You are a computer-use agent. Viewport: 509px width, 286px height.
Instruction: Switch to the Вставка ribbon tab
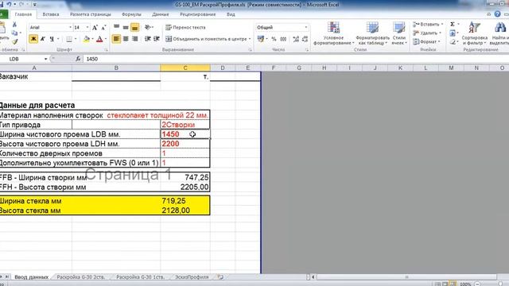[x=51, y=14]
